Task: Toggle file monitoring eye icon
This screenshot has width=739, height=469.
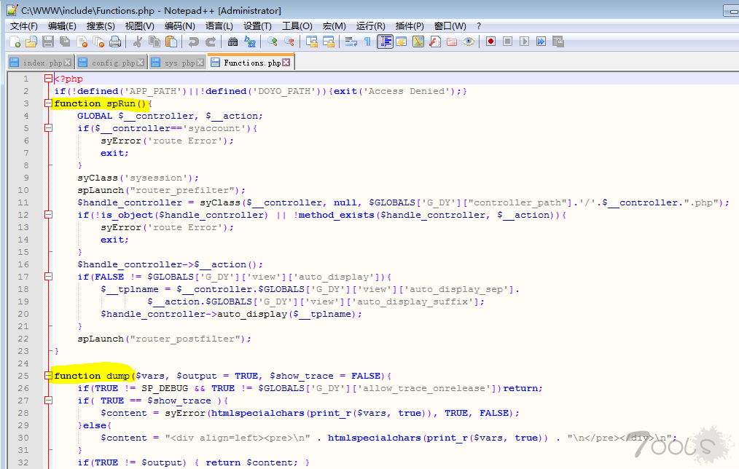Action: click(469, 42)
